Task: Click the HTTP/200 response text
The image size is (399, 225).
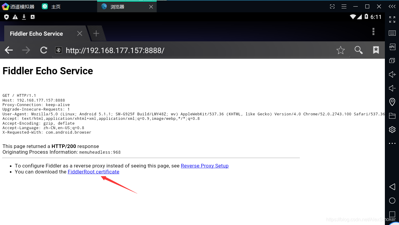Action: 64,147
